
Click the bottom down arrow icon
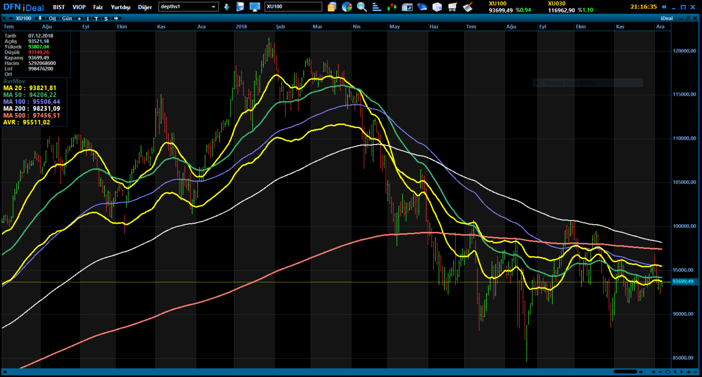(682, 372)
